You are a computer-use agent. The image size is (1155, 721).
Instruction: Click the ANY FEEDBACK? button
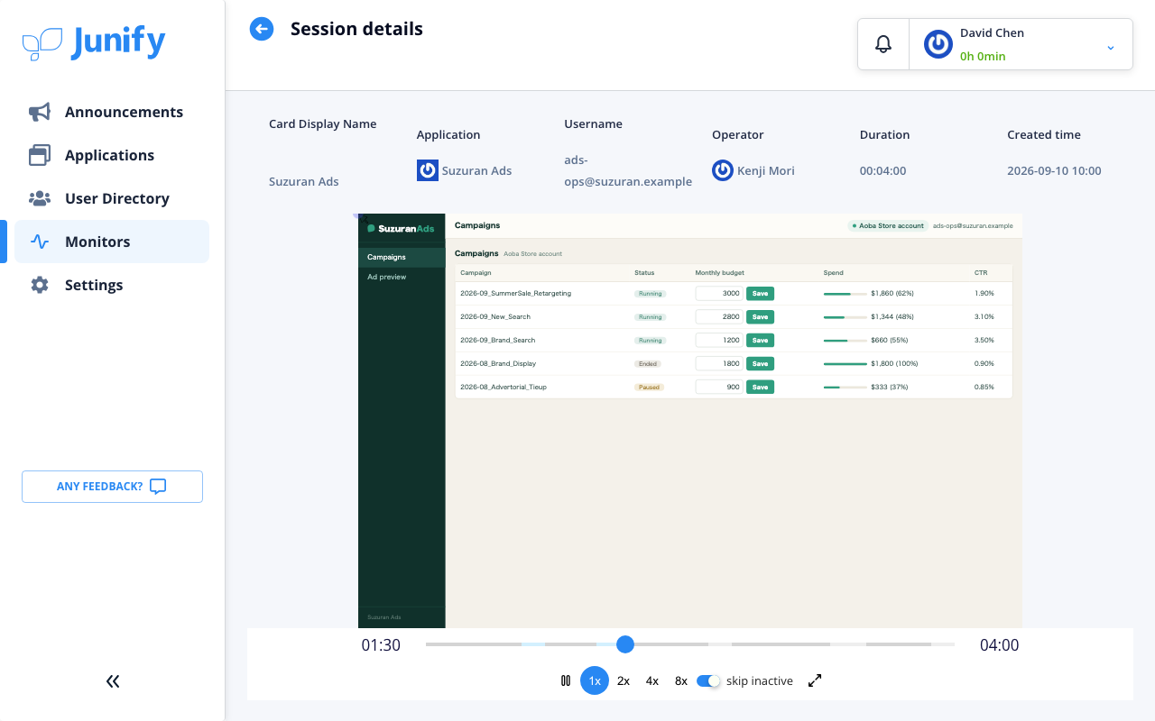click(112, 487)
